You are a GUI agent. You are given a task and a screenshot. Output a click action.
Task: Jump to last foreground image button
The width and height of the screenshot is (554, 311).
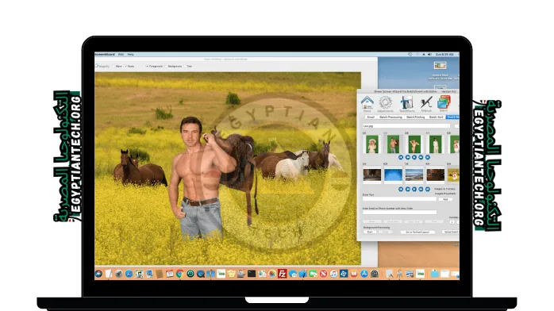click(x=428, y=157)
